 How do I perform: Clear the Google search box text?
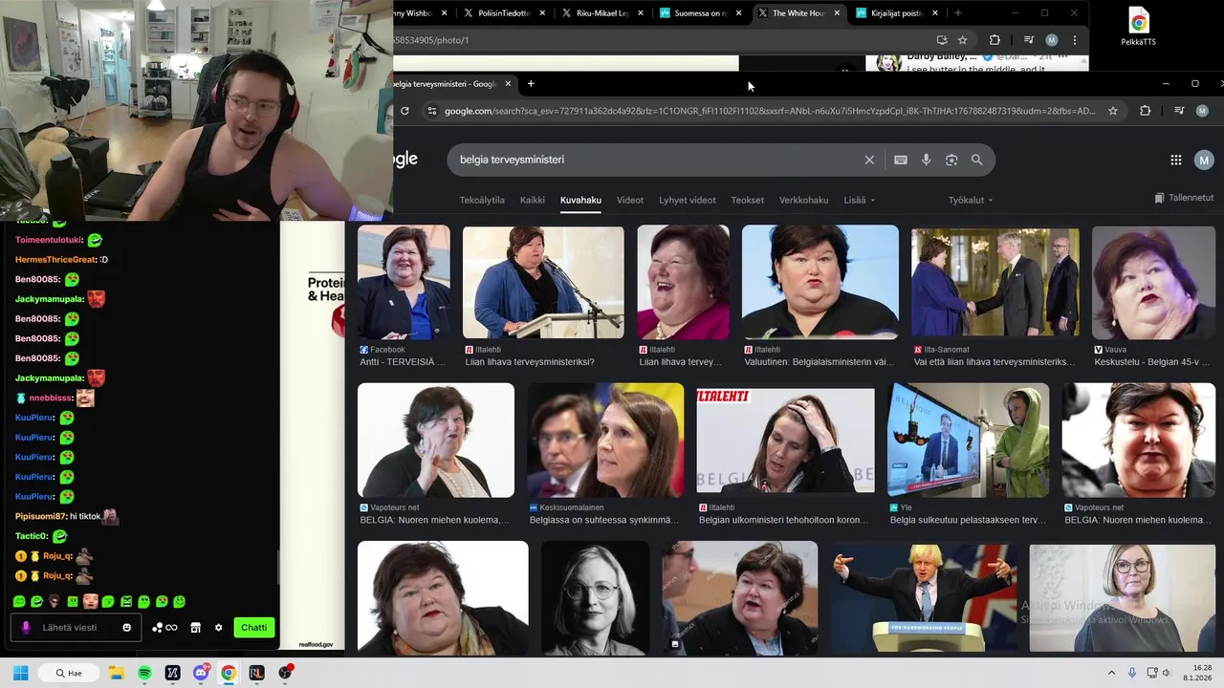[869, 160]
